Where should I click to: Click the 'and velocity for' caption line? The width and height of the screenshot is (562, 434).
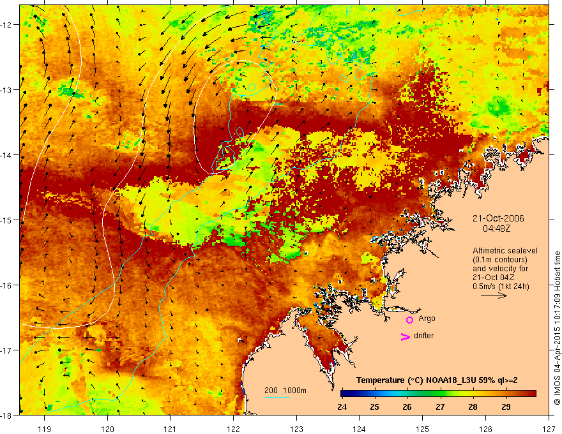(x=500, y=269)
